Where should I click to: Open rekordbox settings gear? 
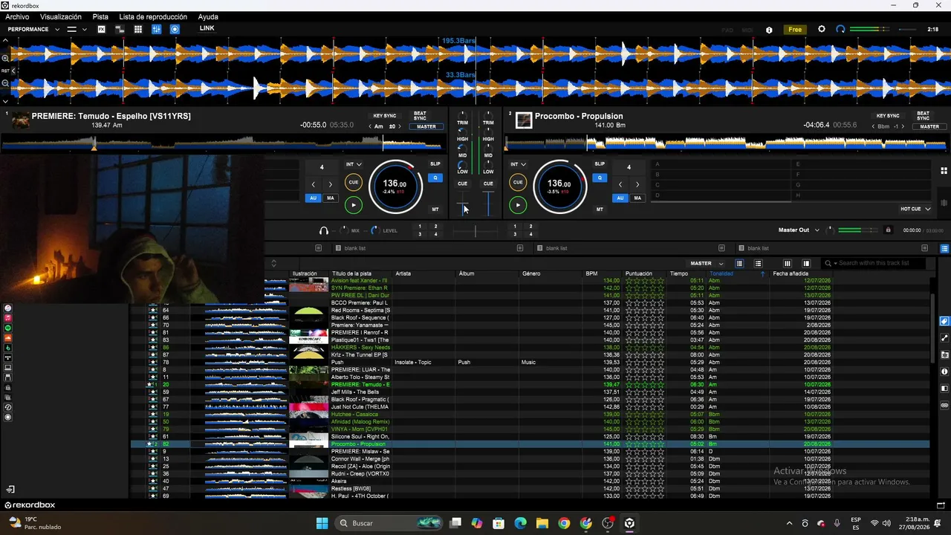pos(821,29)
